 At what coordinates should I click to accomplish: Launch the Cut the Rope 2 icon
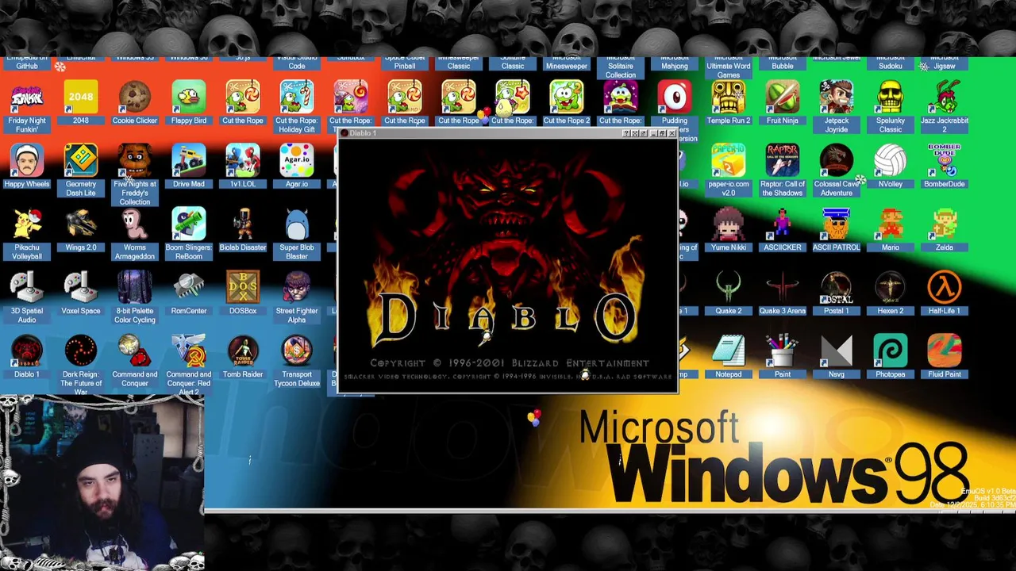(567, 98)
